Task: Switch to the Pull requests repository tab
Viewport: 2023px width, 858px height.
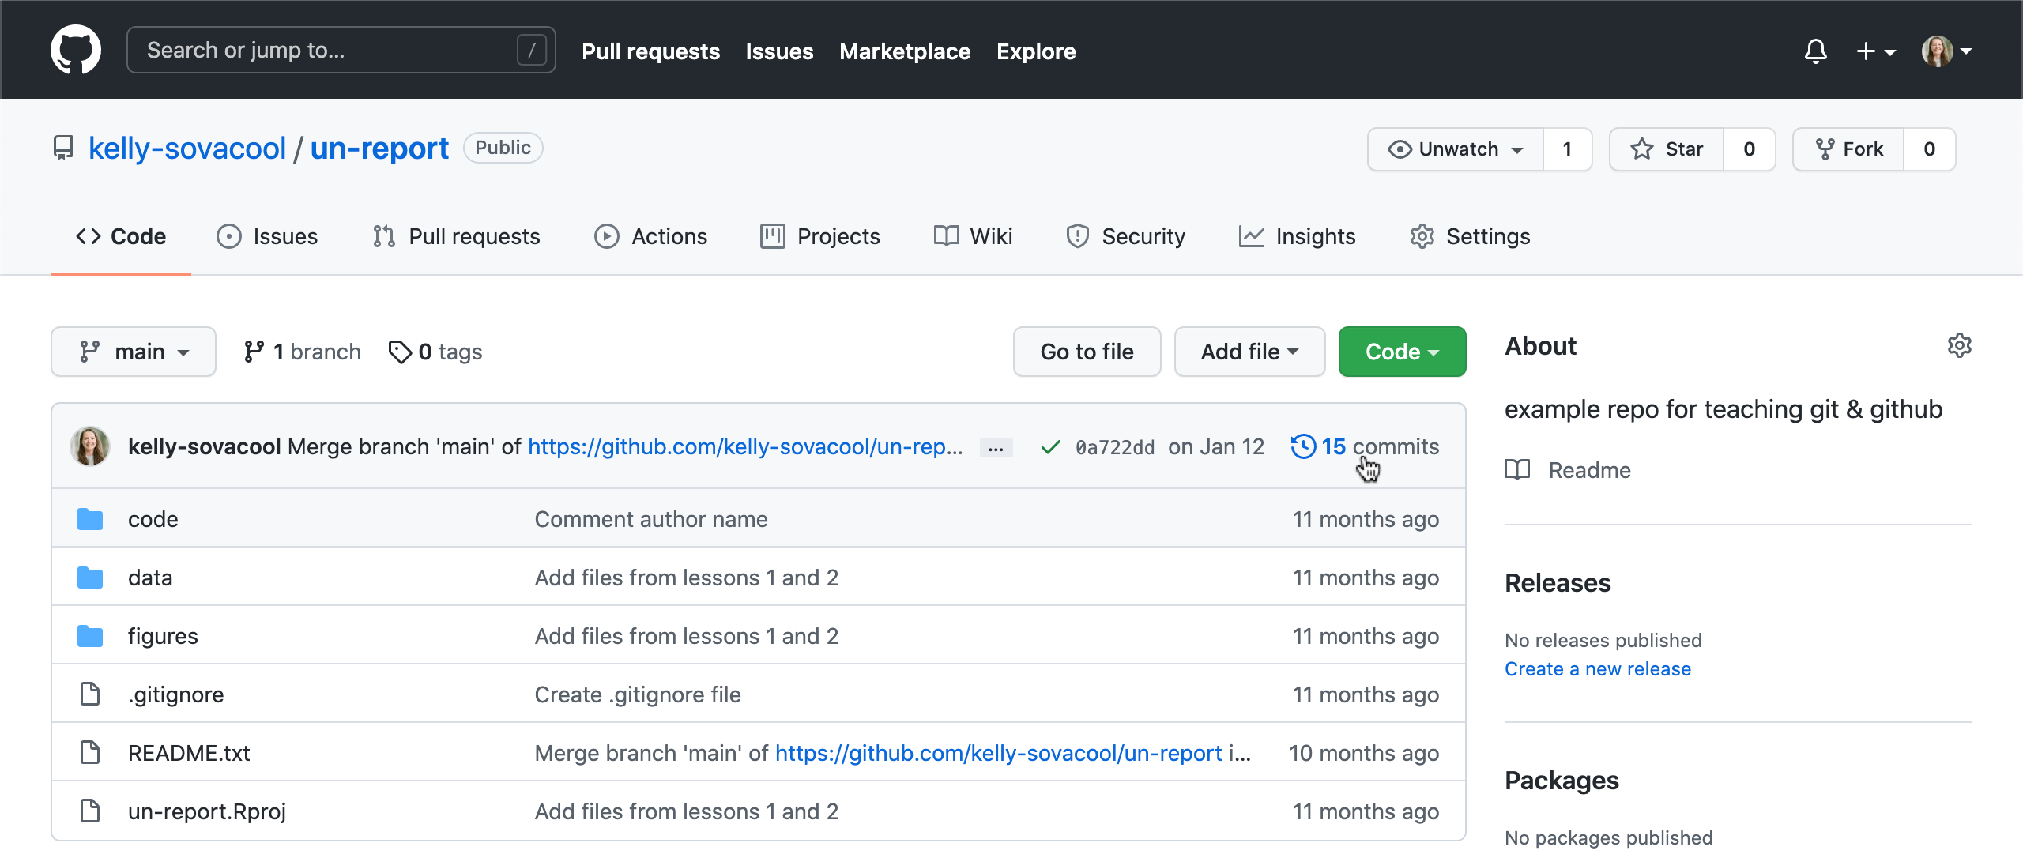Action: (x=456, y=236)
